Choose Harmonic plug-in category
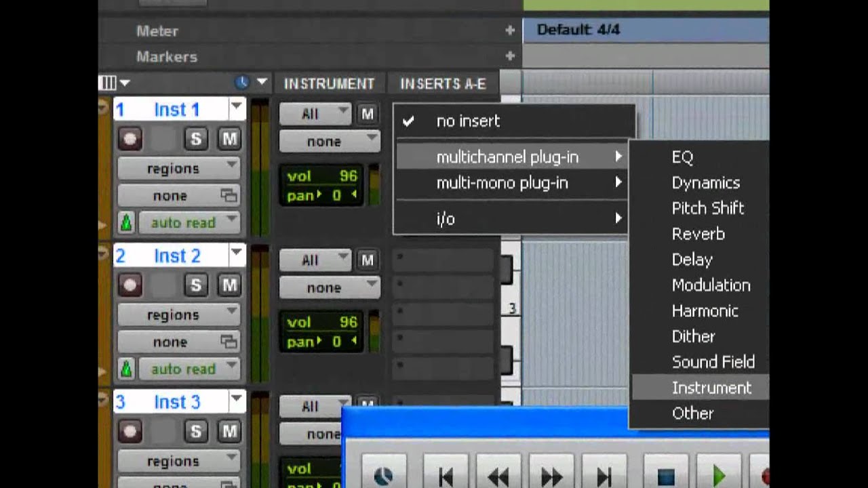The width and height of the screenshot is (868, 488). (699, 311)
